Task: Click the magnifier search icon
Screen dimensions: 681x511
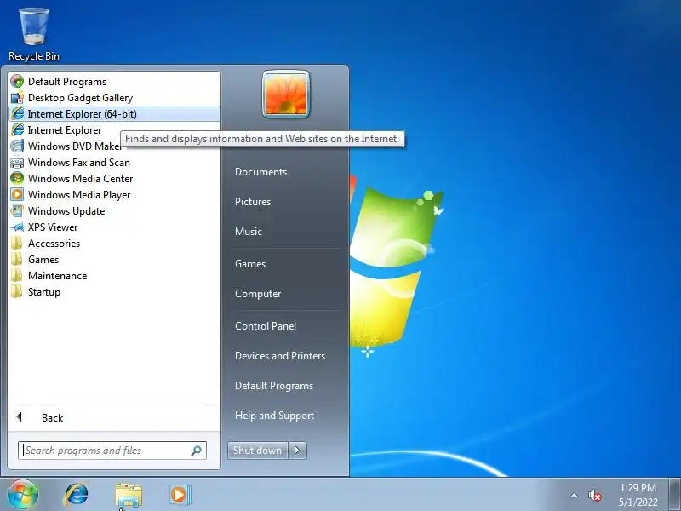Action: (197, 451)
